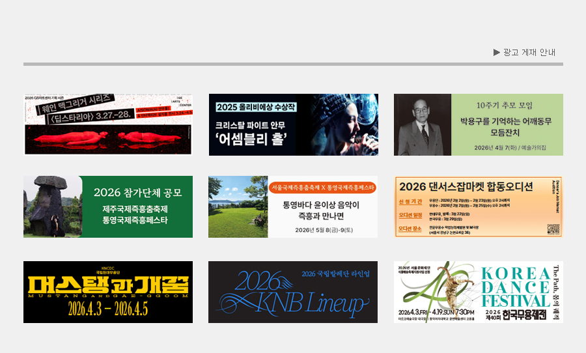Open the 웨인 맥그리거 시리즈 딥스타리아 banner
Image resolution: width=586 pixels, height=353 pixels.
pyautogui.click(x=108, y=124)
